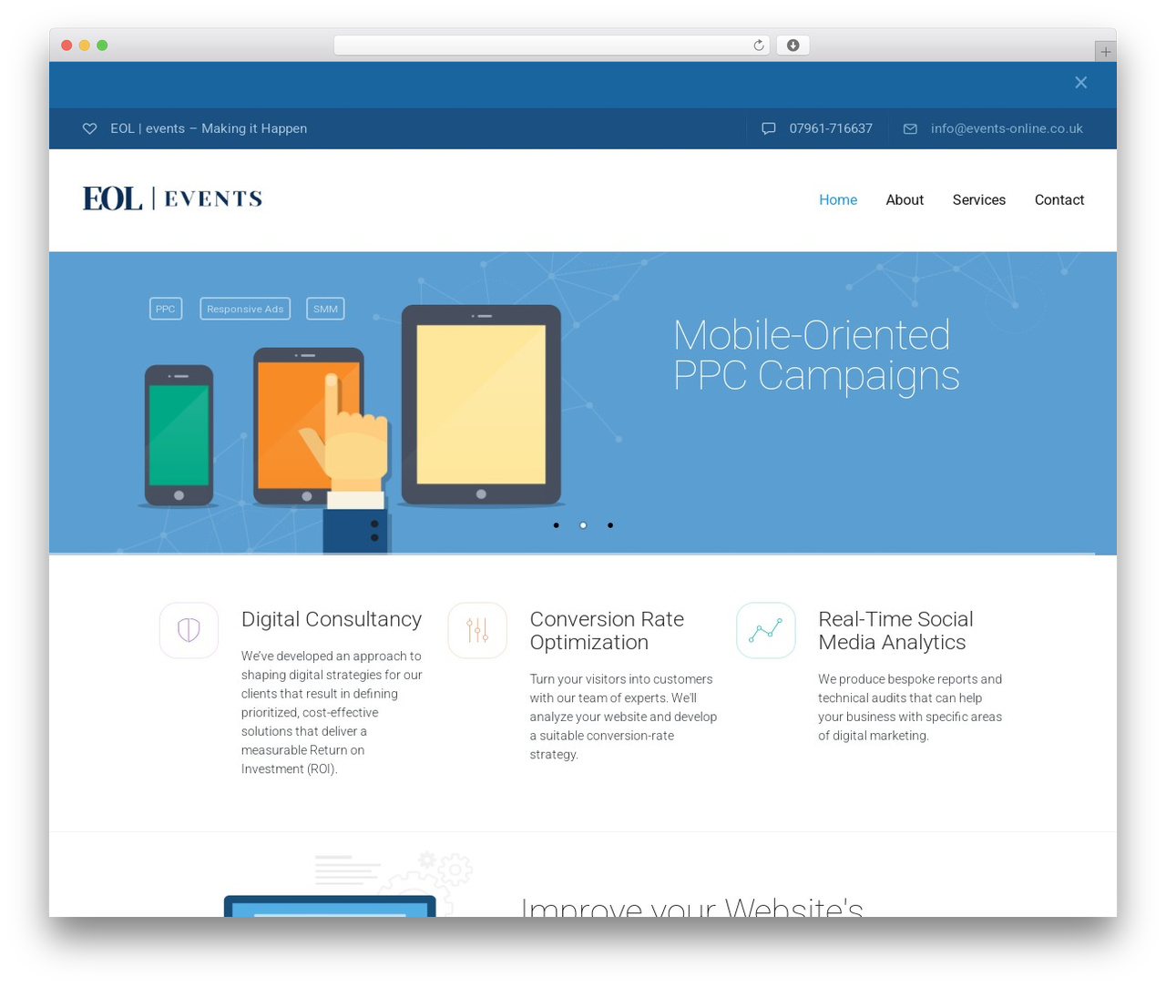1166x987 pixels.
Task: Open the Services menu item
Action: 979,200
